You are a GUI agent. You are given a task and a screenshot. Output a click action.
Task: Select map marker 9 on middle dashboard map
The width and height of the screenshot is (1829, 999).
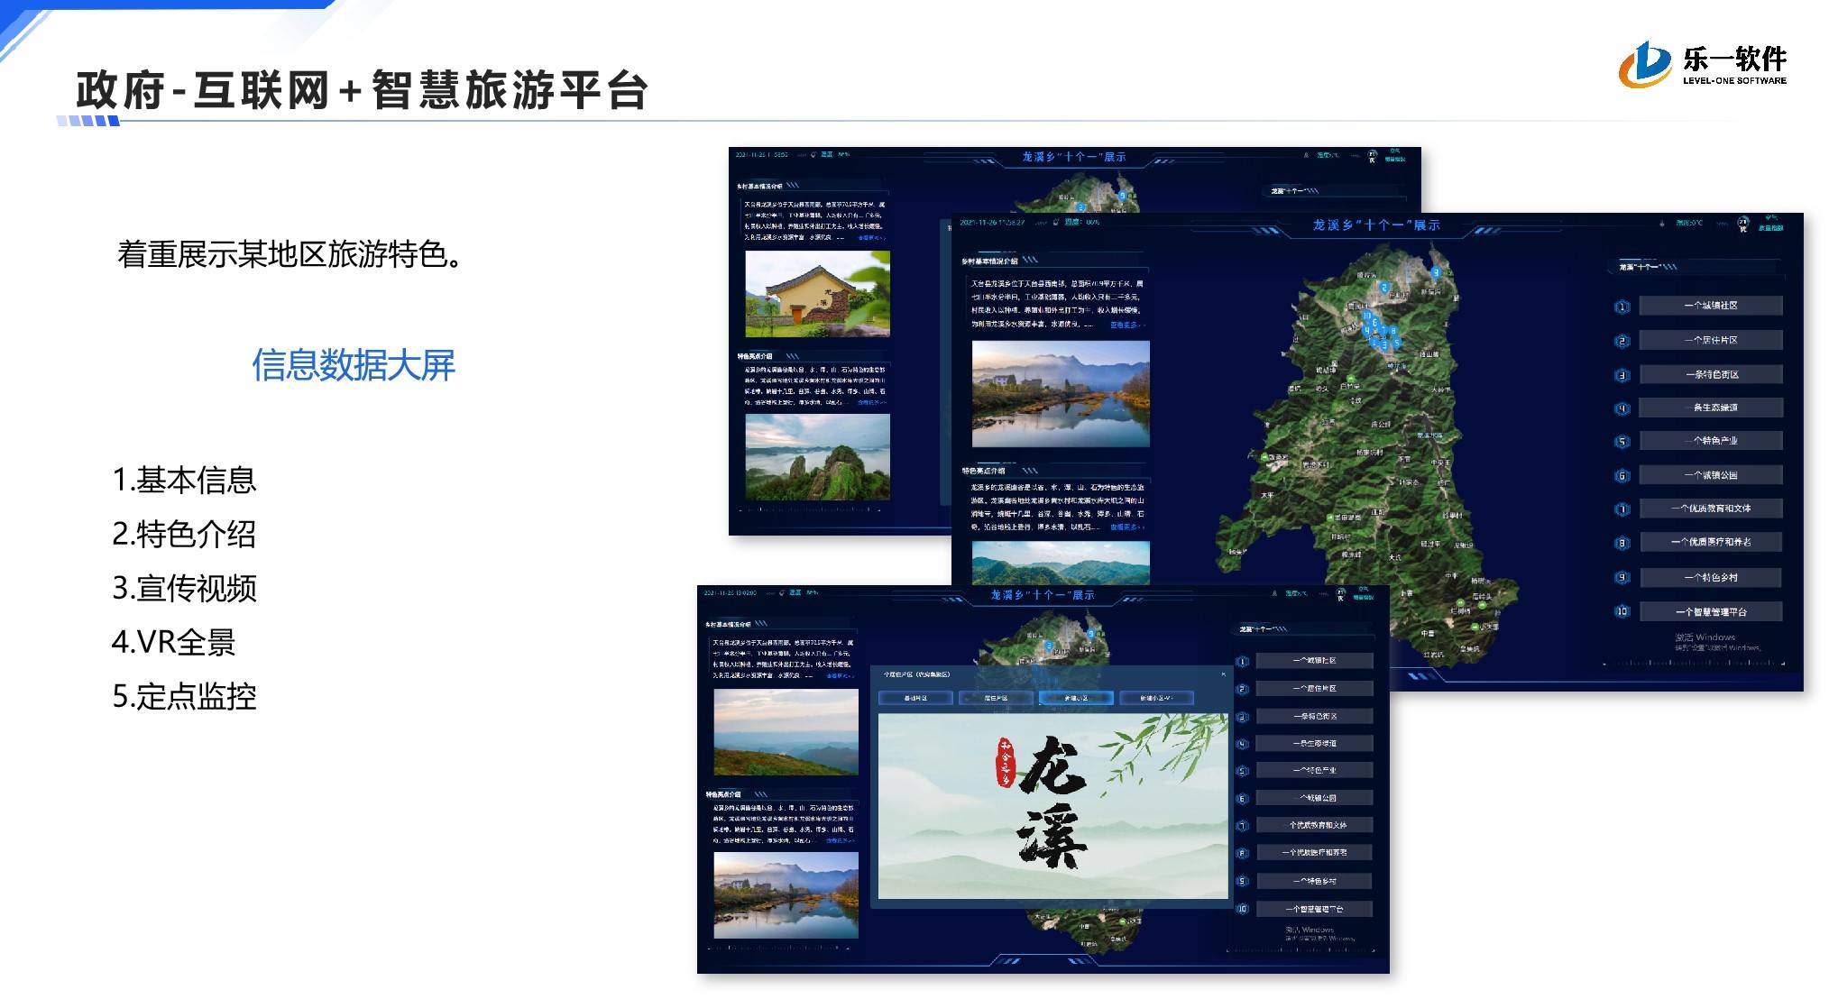click(1435, 271)
